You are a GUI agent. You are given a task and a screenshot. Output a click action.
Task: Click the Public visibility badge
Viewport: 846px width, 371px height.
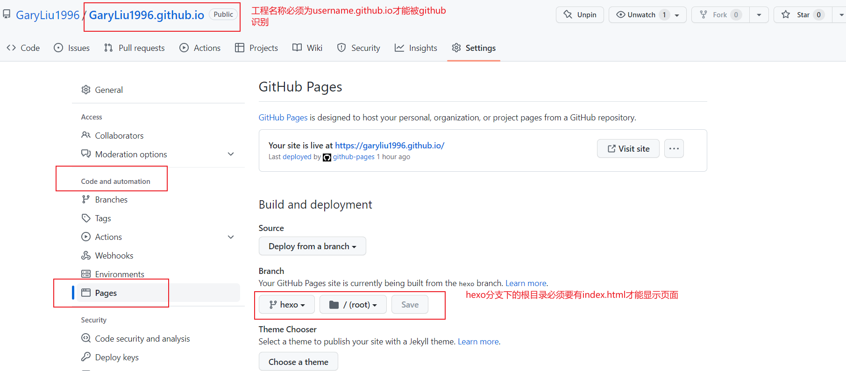click(x=223, y=14)
